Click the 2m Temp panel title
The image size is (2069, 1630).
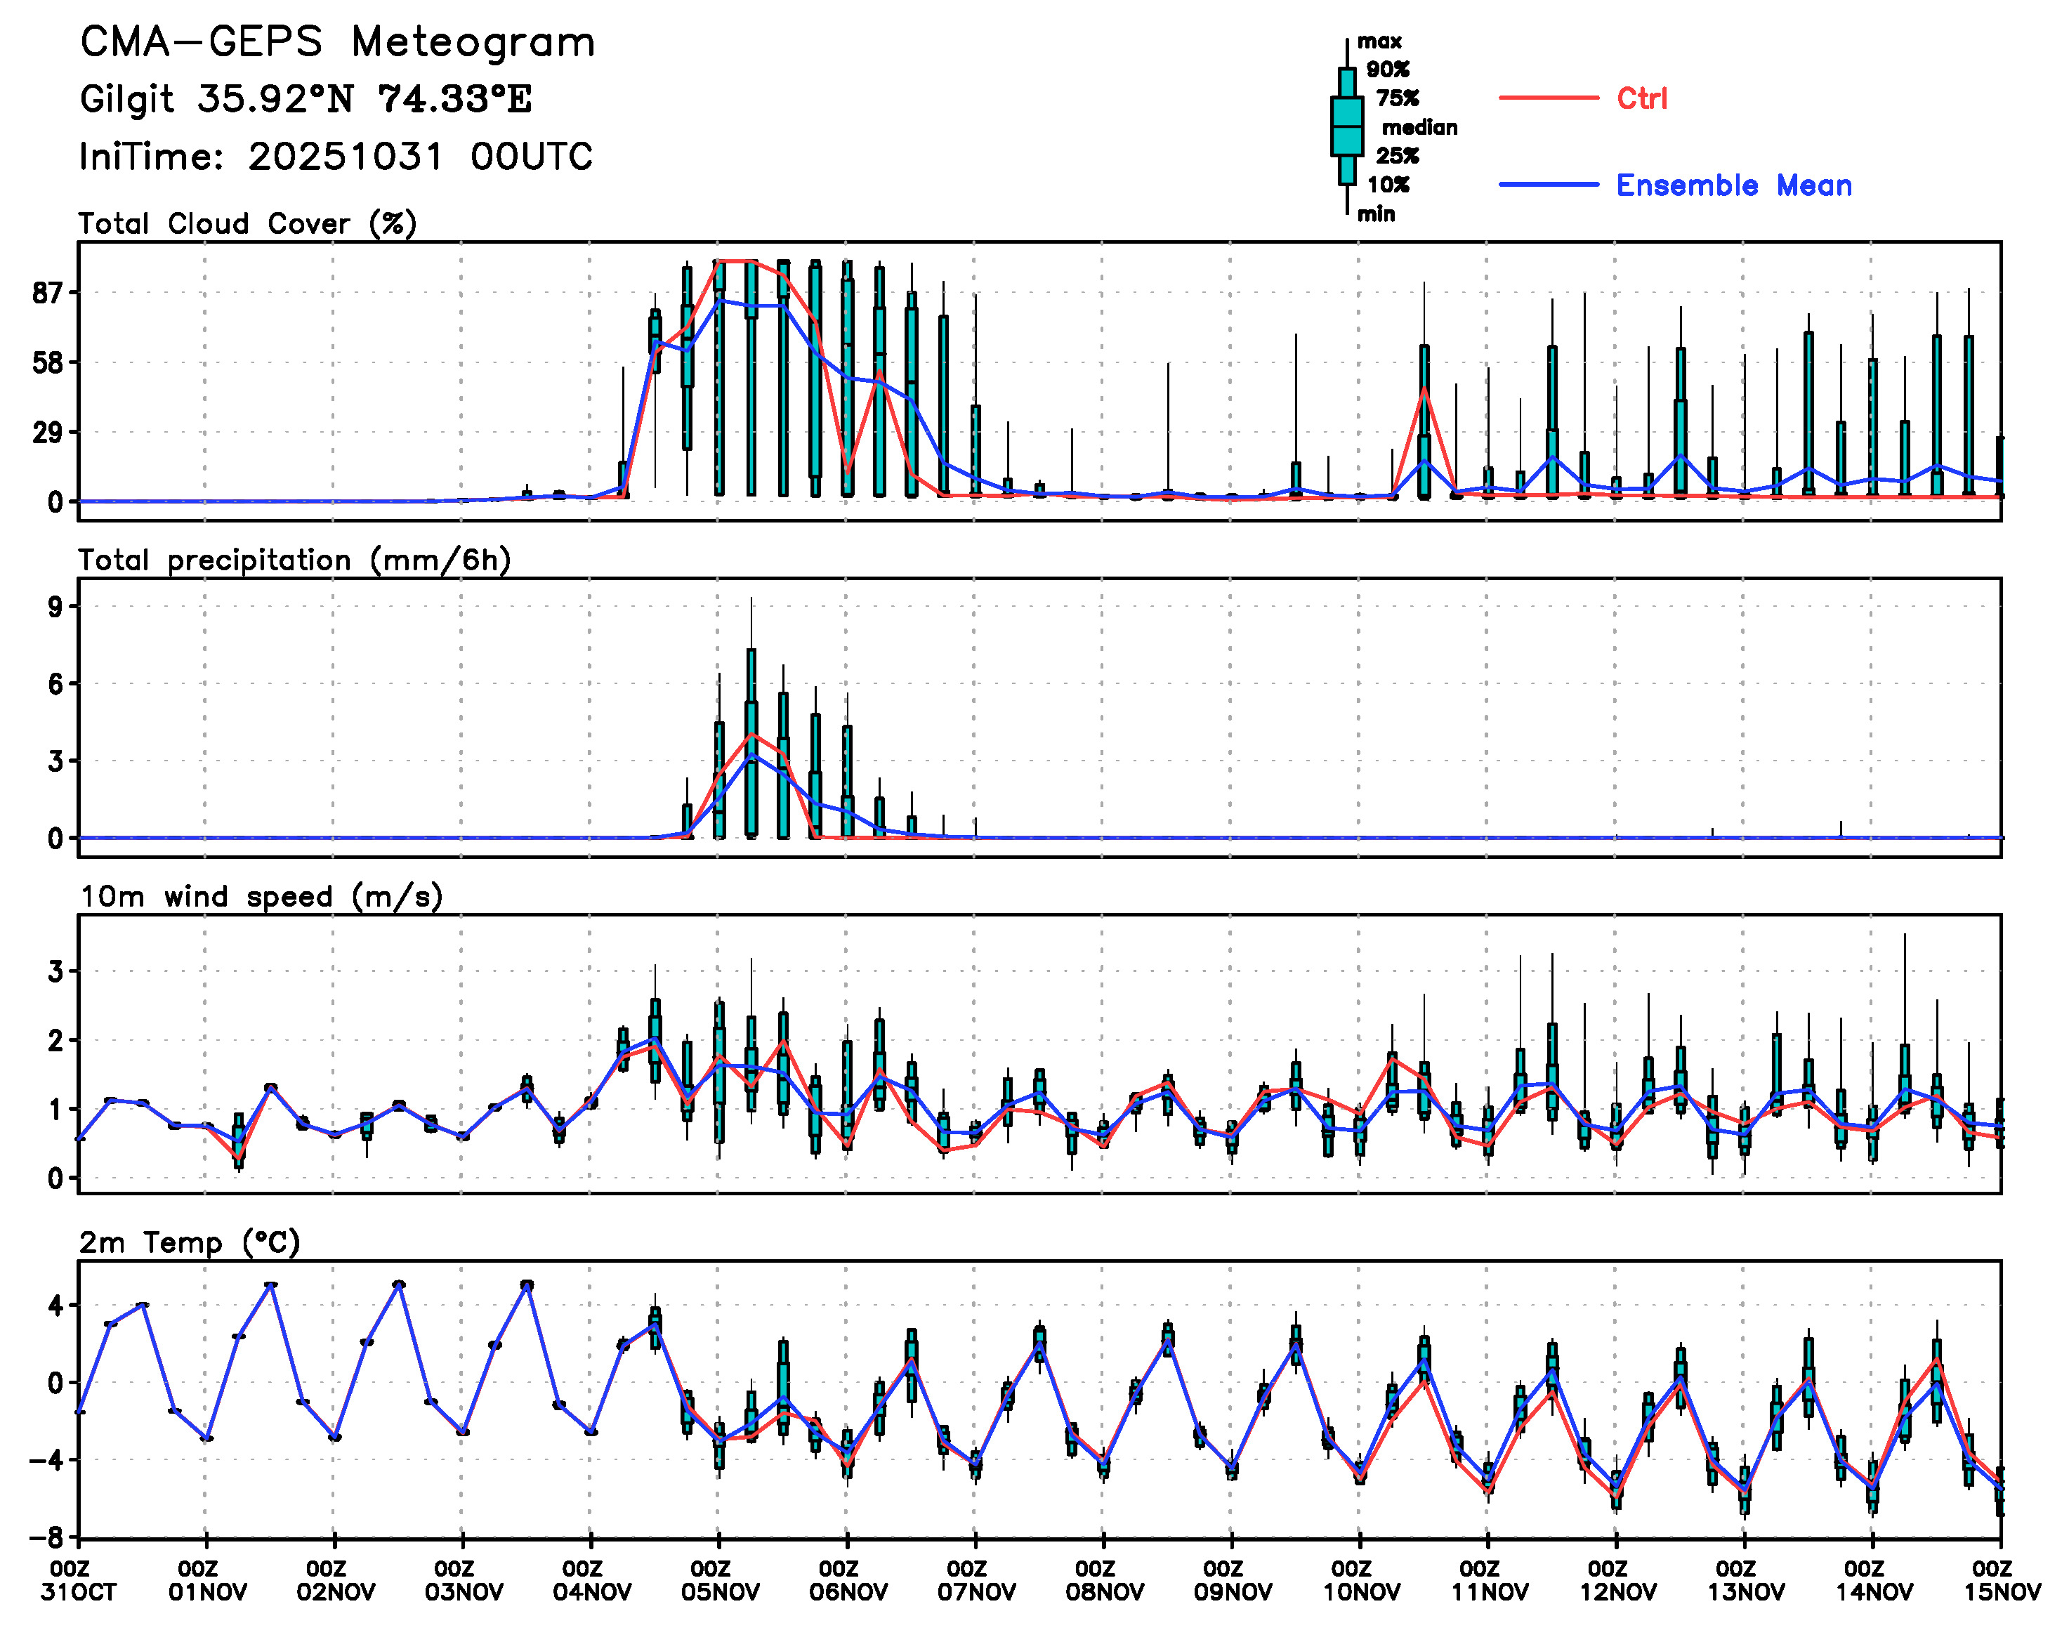(189, 1242)
